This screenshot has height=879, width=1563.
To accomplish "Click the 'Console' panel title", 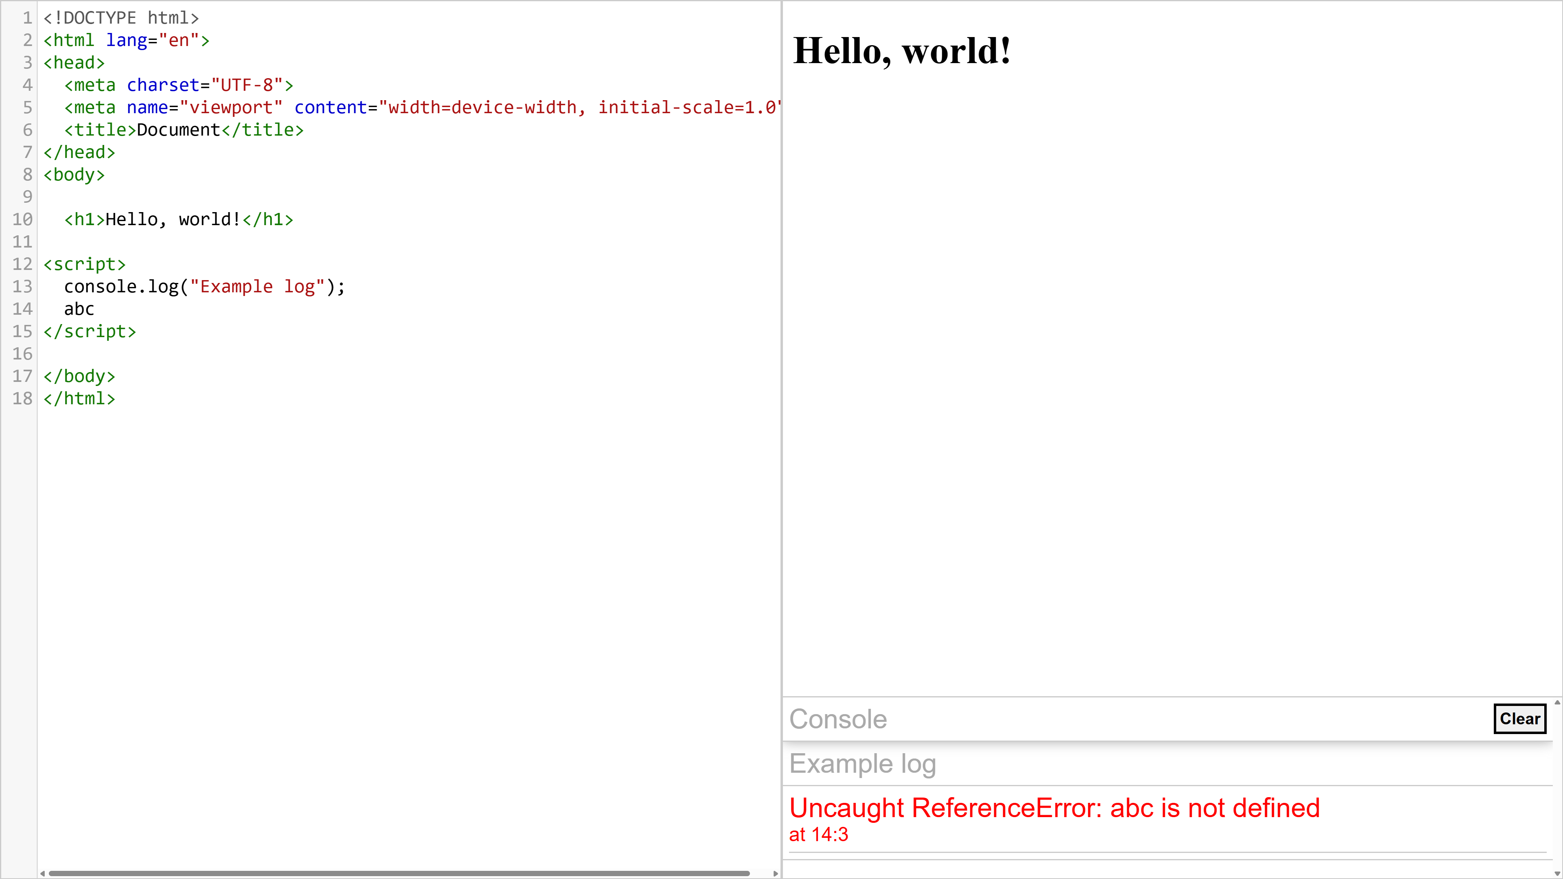I will tap(838, 719).
